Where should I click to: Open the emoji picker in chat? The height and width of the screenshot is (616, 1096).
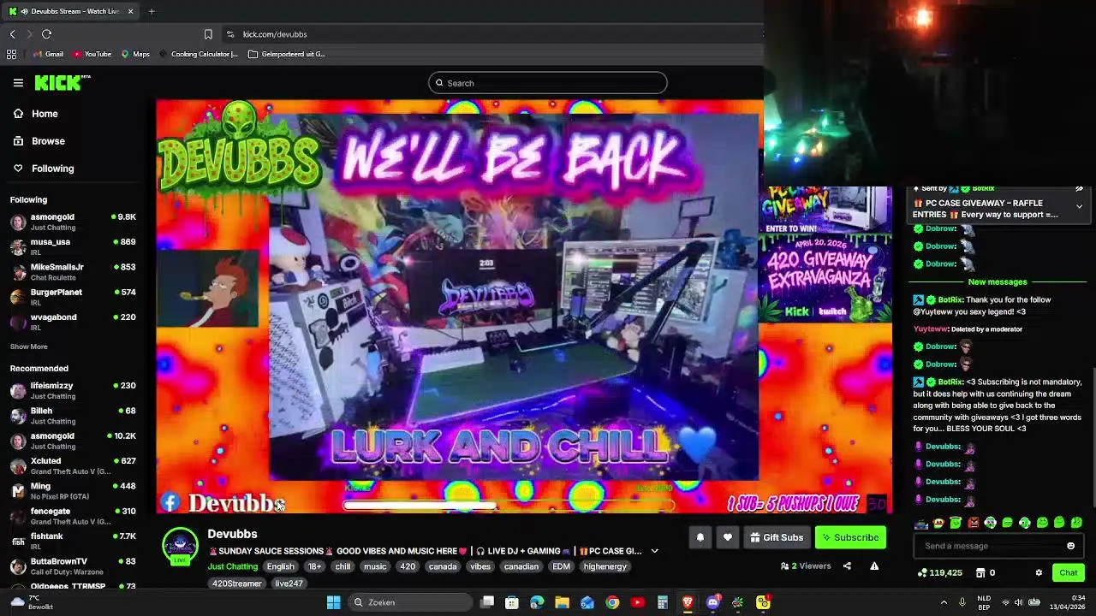[x=1070, y=546]
